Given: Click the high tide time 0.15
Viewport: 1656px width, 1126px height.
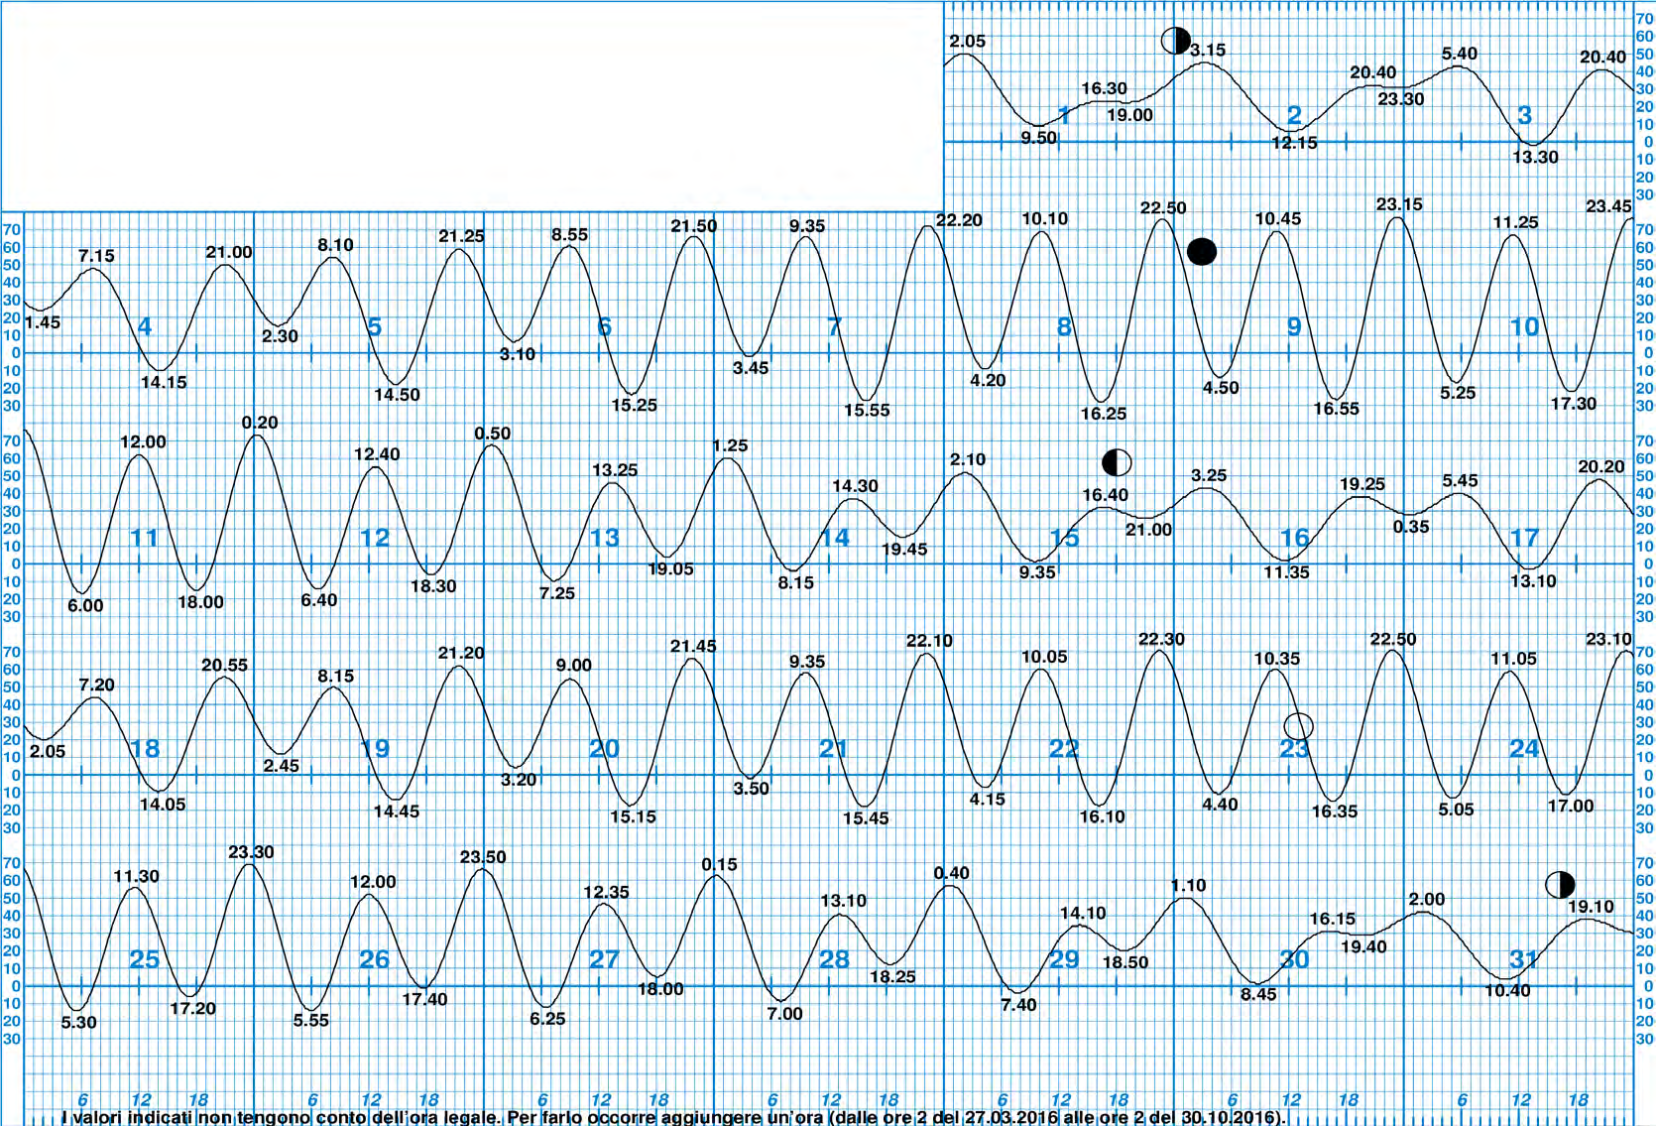Looking at the screenshot, I should [720, 865].
